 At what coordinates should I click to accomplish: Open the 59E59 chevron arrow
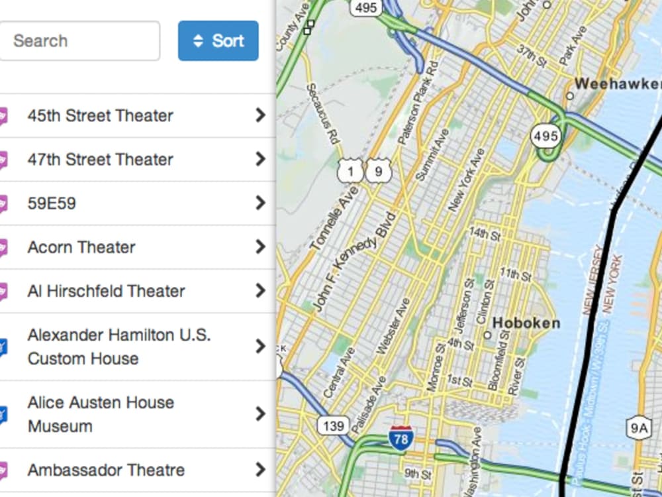[260, 203]
